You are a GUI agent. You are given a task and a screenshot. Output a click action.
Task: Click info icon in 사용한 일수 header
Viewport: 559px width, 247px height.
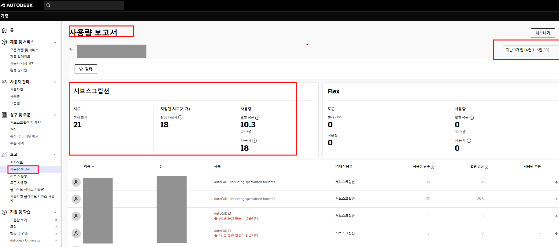pyautogui.click(x=432, y=167)
